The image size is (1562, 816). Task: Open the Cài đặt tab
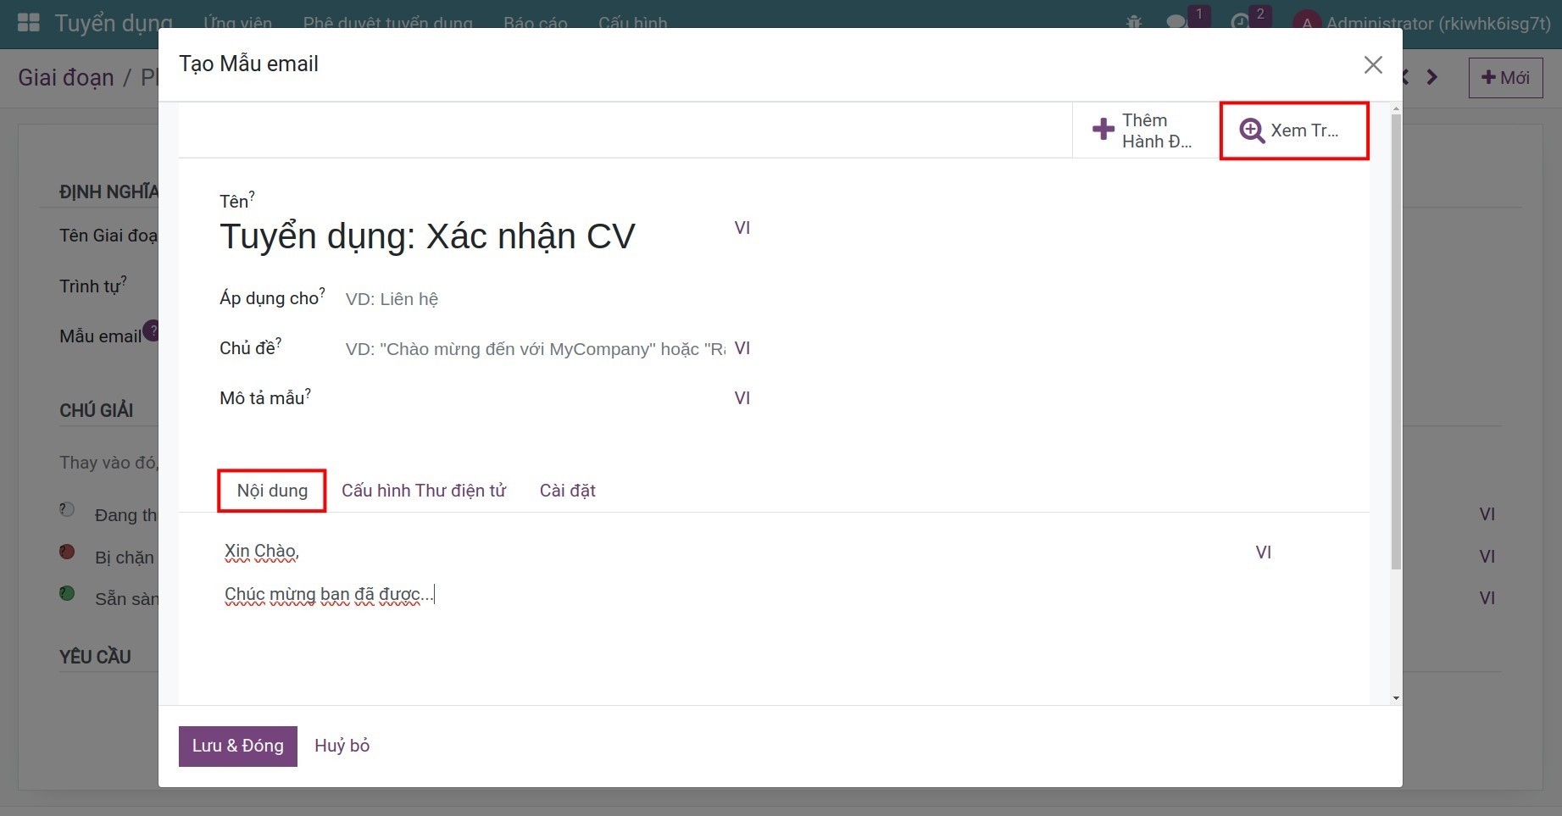(x=567, y=491)
